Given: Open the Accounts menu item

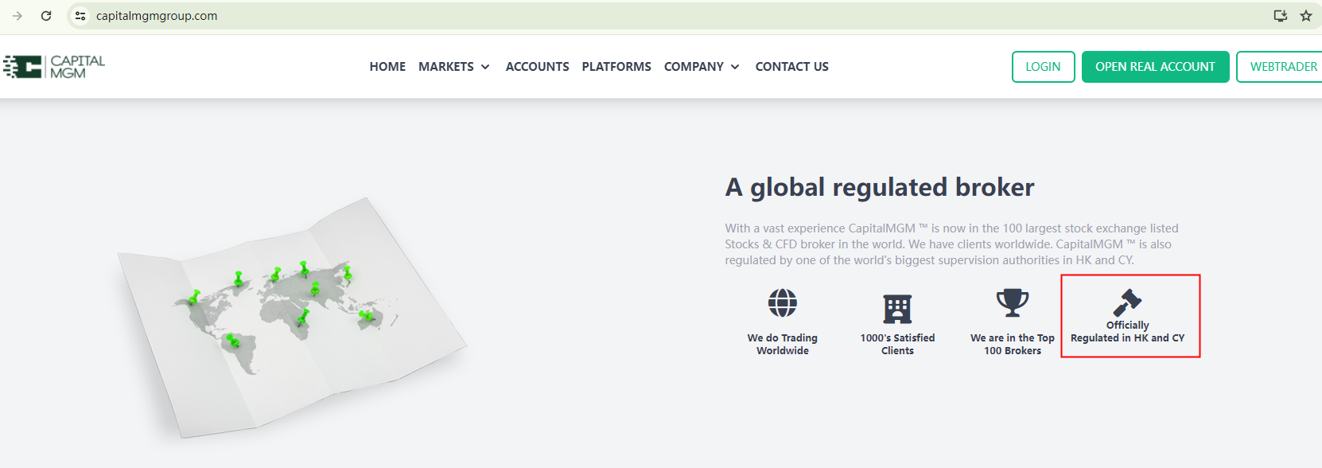Looking at the screenshot, I should tap(538, 67).
